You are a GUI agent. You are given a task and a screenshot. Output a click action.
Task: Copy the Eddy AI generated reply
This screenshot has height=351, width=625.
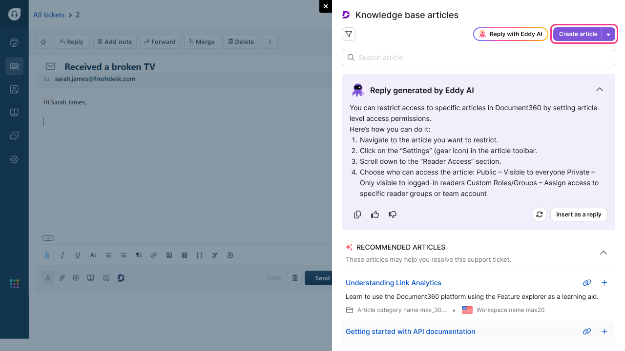pos(357,214)
